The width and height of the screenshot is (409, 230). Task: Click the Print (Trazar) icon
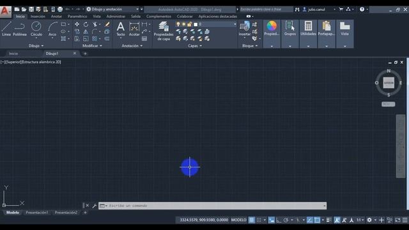tap(60, 10)
